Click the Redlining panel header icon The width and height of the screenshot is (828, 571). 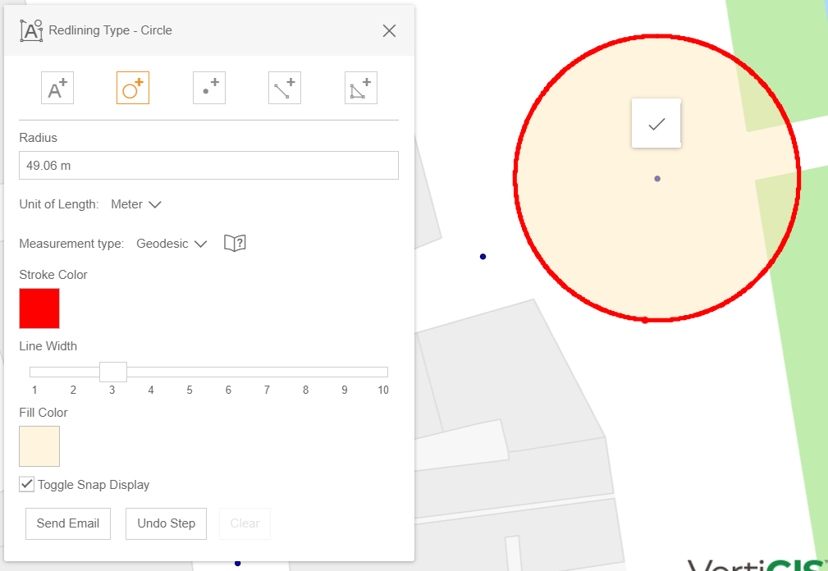pyautogui.click(x=30, y=30)
